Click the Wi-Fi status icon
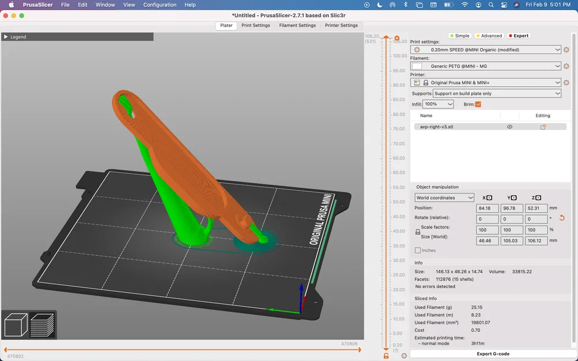Viewport: 578px width, 361px height. [465, 5]
